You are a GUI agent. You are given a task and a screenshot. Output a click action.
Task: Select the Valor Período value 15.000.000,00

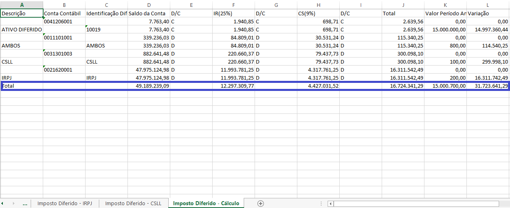445,29
